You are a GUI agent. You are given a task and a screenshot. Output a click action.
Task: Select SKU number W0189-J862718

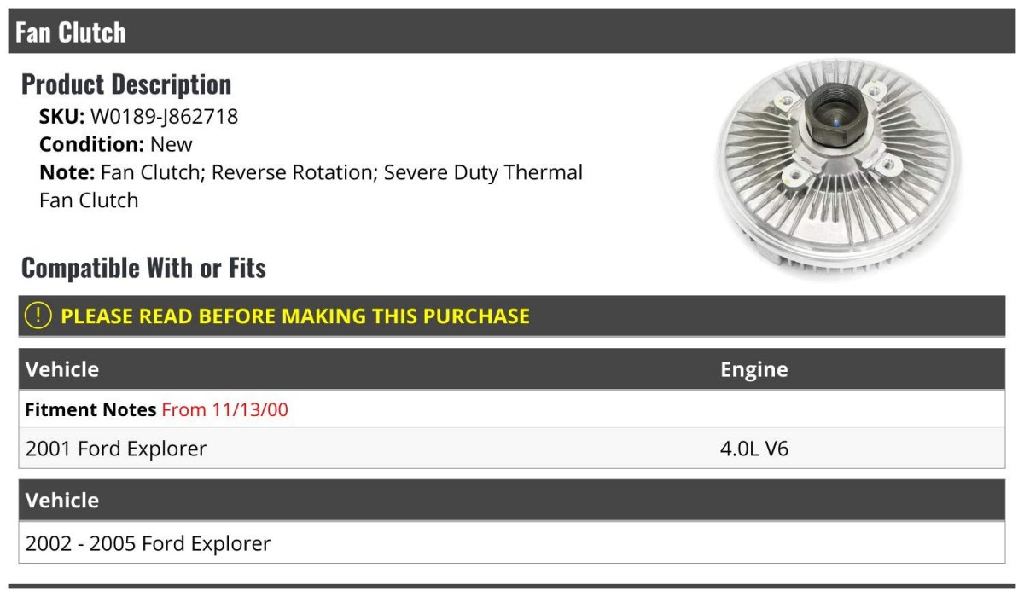pos(164,117)
